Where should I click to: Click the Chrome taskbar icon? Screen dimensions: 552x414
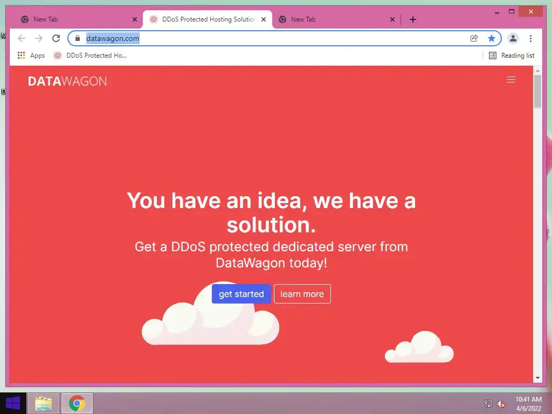(x=77, y=403)
